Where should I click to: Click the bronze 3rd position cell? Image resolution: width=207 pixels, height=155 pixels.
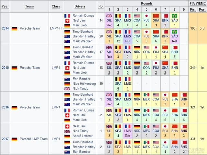coord(202,28)
